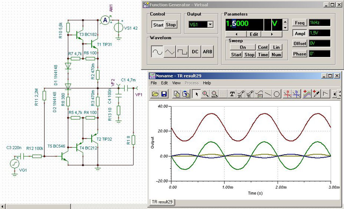The width and height of the screenshot is (344, 209).
Task: Select the ARB waveform button
Action: pos(208,52)
